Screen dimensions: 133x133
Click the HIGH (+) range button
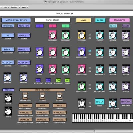[x=43, y=105]
